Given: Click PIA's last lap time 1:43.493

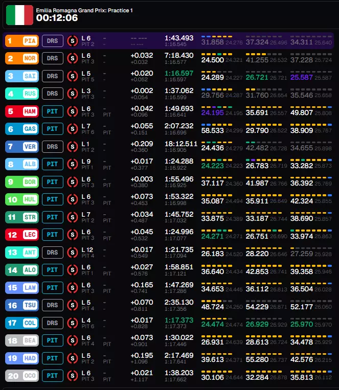Looking at the screenshot, I should [x=179, y=38].
